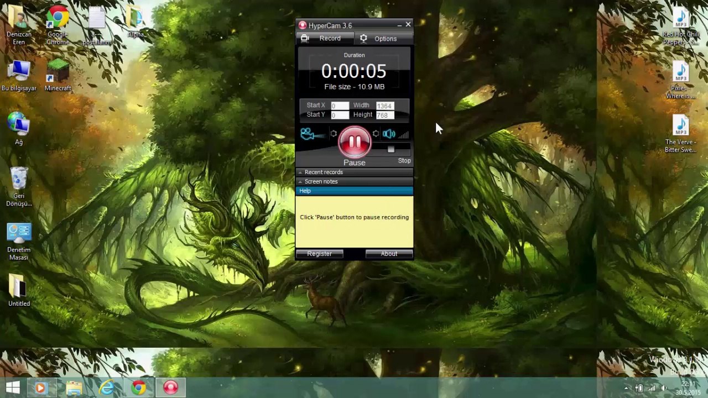Click the video camera capture icon

coord(307,134)
